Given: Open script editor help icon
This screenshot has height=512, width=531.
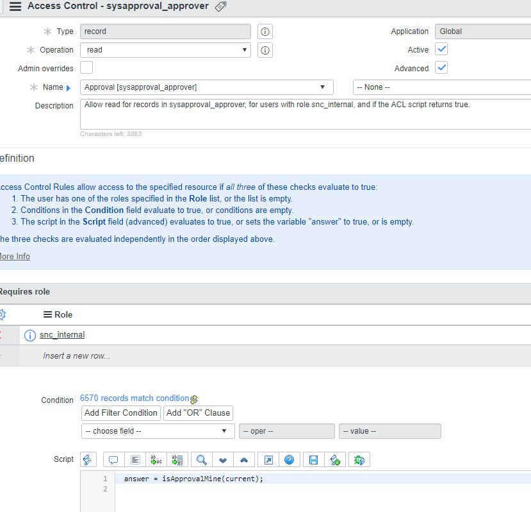Looking at the screenshot, I should tap(289, 459).
